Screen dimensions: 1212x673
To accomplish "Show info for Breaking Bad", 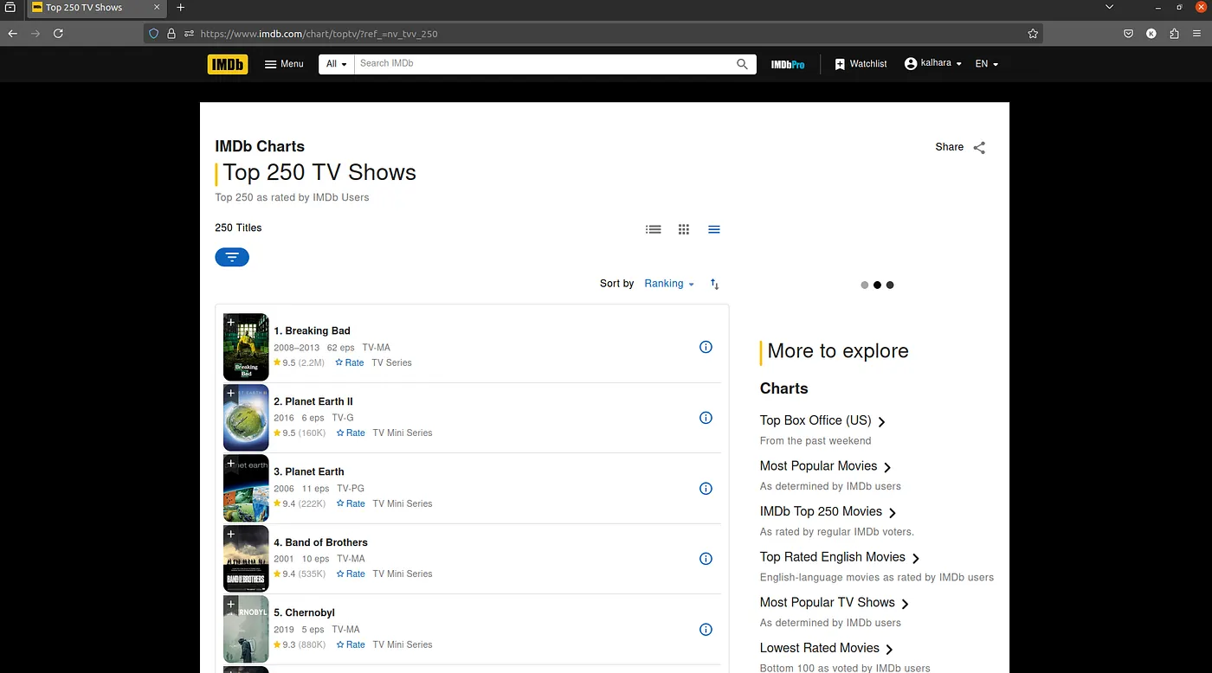I will pos(706,347).
